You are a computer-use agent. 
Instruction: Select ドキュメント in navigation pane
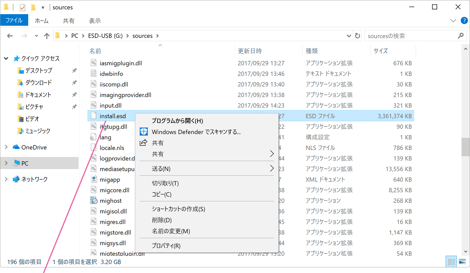pos(38,95)
